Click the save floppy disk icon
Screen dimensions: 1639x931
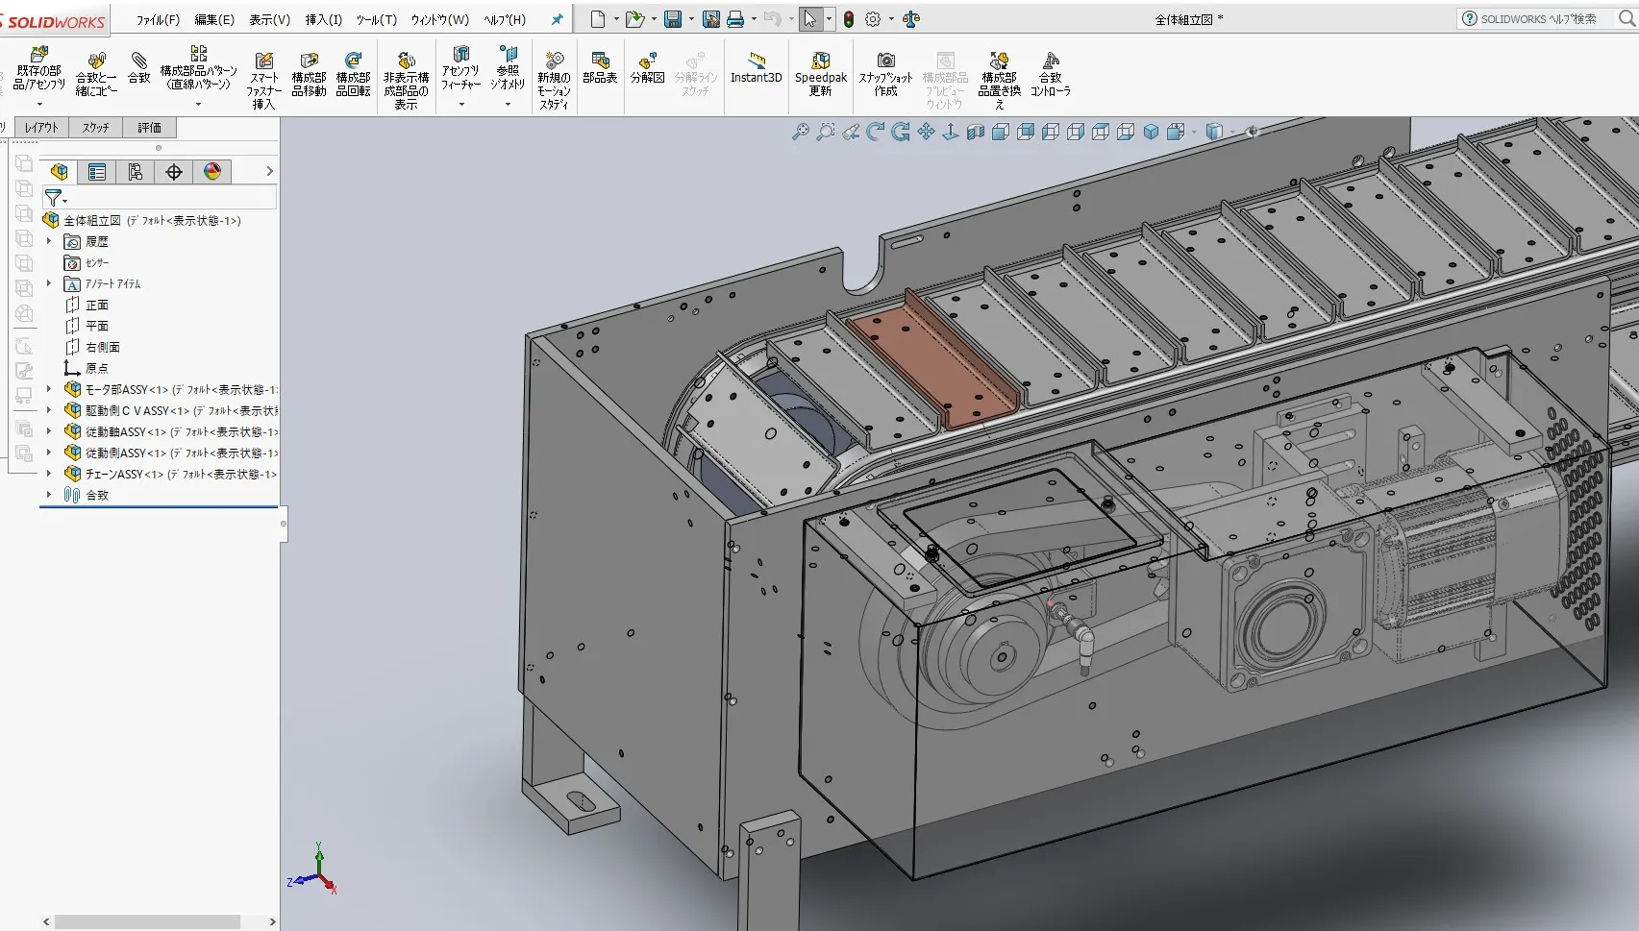point(673,19)
